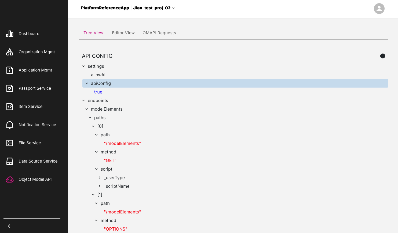Select the "GET" method value
This screenshot has height=233, width=398.
[110, 160]
